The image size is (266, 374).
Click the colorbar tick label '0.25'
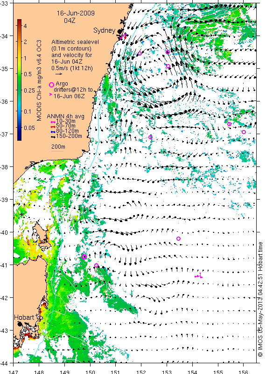29,90
